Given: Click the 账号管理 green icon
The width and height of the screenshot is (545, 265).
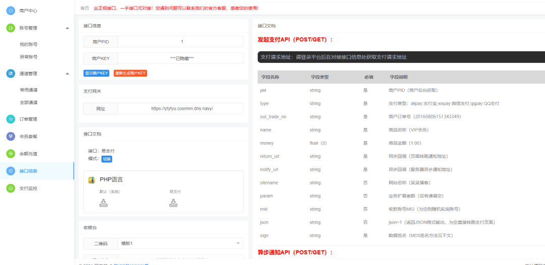Looking at the screenshot, I should tap(11, 28).
